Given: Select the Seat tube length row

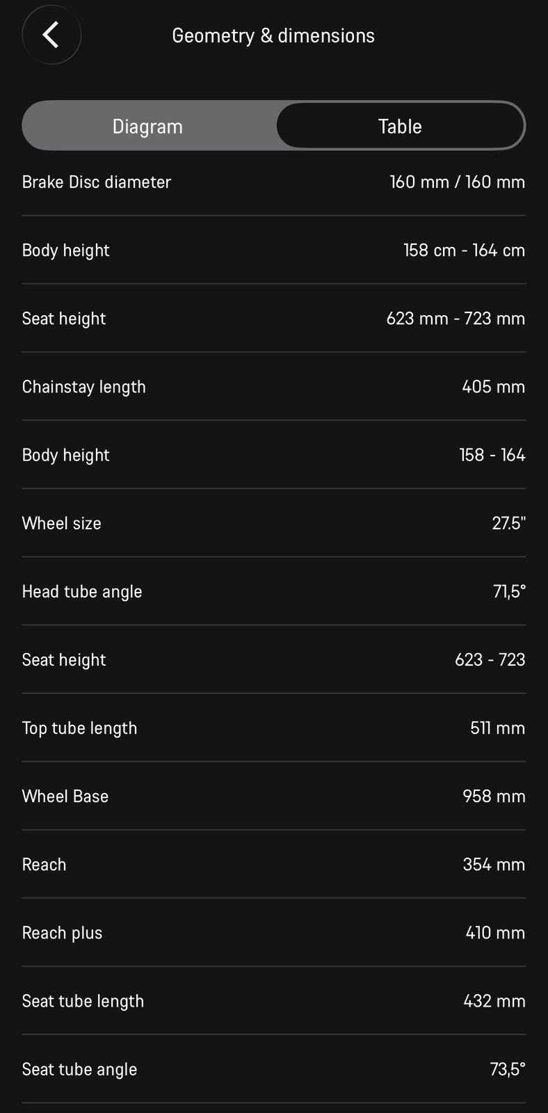Looking at the screenshot, I should pyautogui.click(x=274, y=1000).
